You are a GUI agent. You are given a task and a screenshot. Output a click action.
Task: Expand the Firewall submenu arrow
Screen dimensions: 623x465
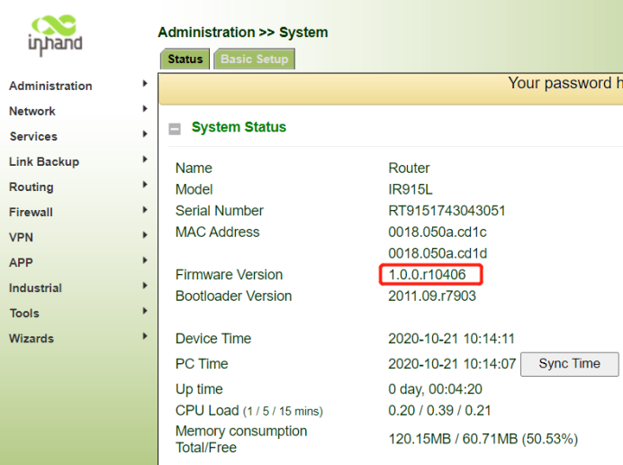[x=145, y=210]
